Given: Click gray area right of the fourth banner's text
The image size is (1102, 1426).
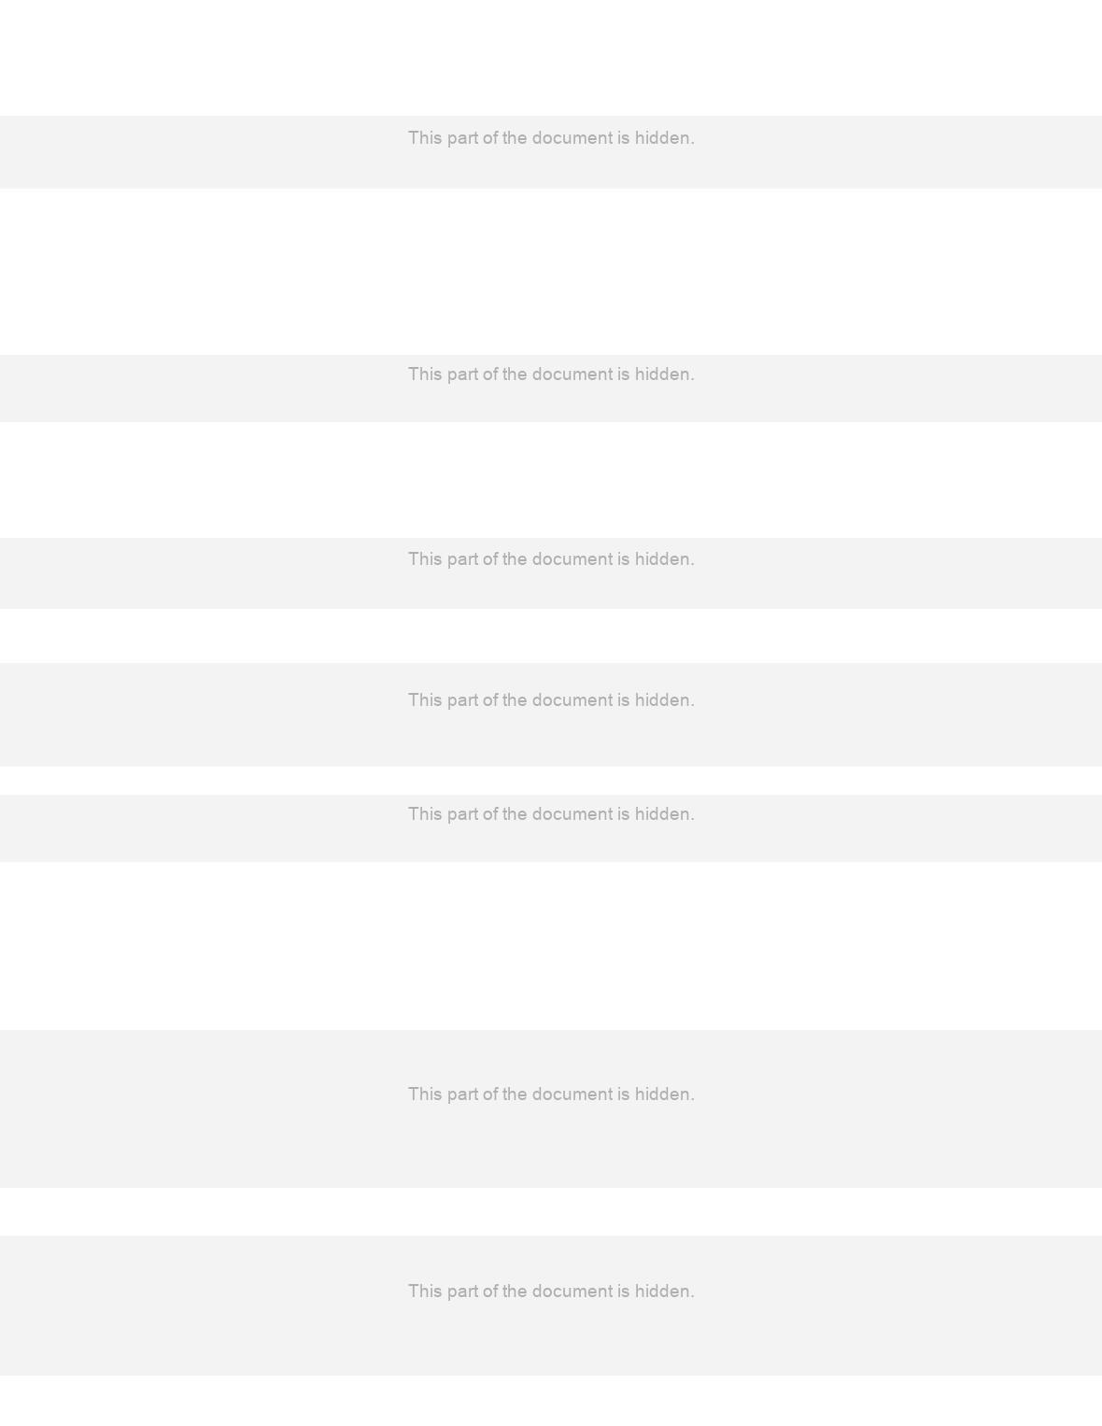Looking at the screenshot, I should coord(898,714).
